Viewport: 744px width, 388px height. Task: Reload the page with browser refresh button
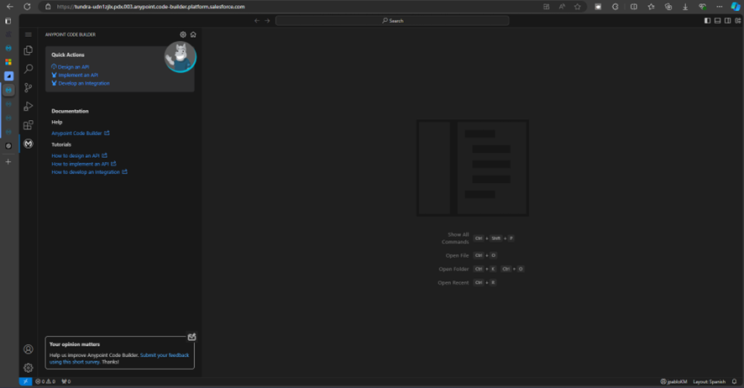[27, 7]
